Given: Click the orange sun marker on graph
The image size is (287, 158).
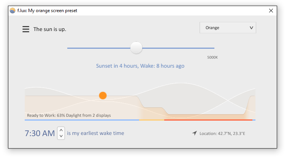Looking at the screenshot, I should tap(103, 96).
